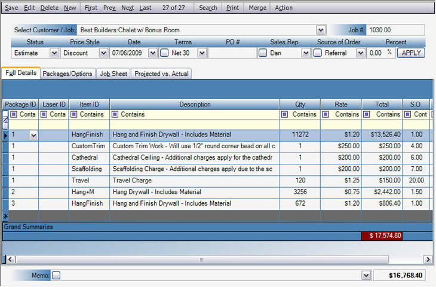
Task: Click the Total column filter operator icon
Action: click(x=367, y=114)
